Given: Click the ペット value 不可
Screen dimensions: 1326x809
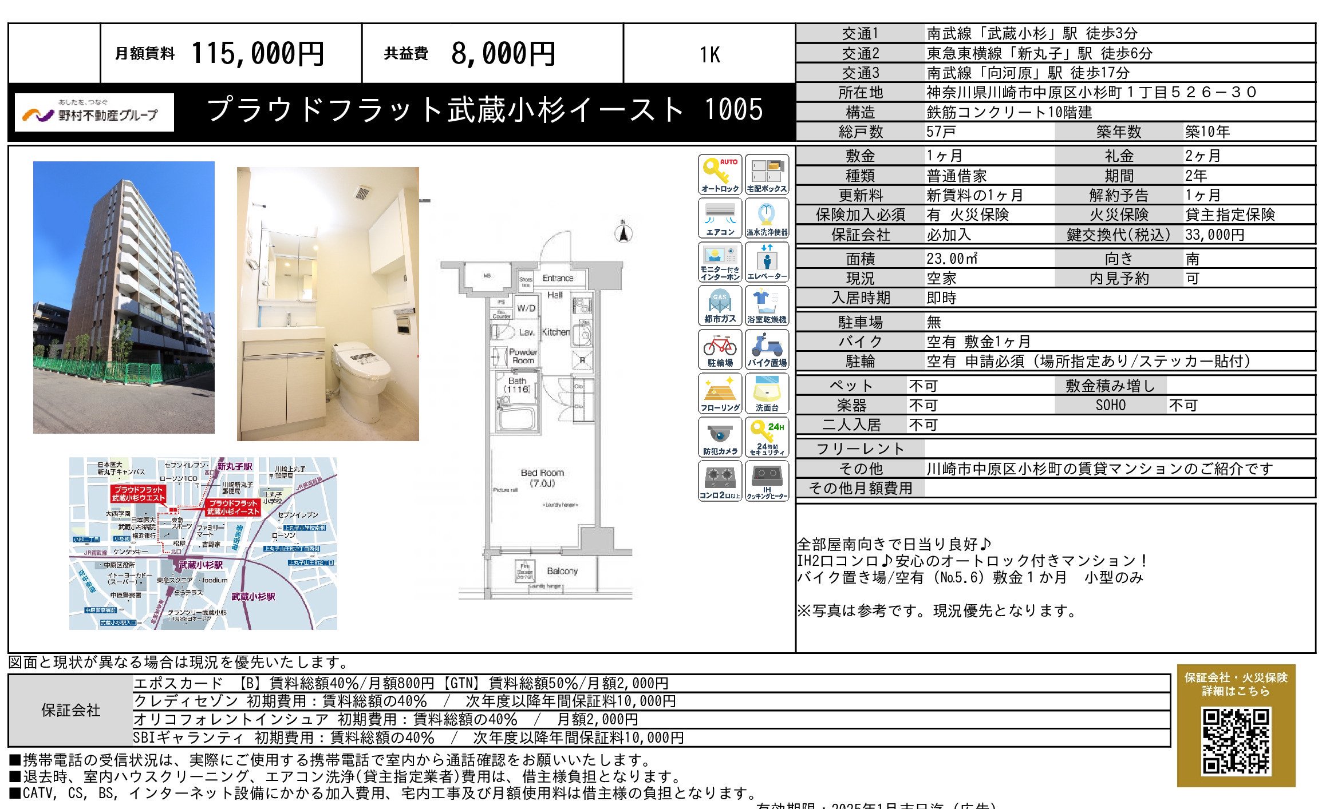Looking at the screenshot, I should 923,386.
